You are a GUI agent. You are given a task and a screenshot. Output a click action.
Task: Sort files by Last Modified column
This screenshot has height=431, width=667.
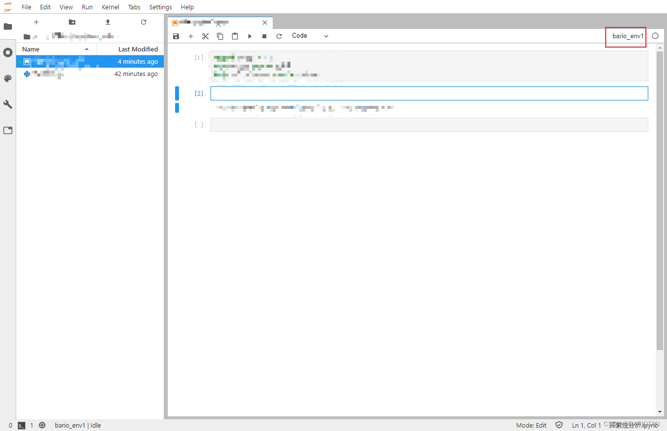pyautogui.click(x=130, y=49)
